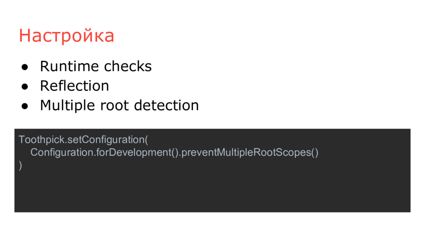Click the word detection in third bullet
The height and width of the screenshot is (239, 425).
[x=167, y=105]
